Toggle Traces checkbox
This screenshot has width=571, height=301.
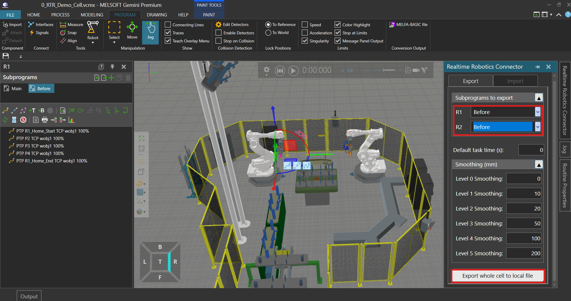(168, 33)
